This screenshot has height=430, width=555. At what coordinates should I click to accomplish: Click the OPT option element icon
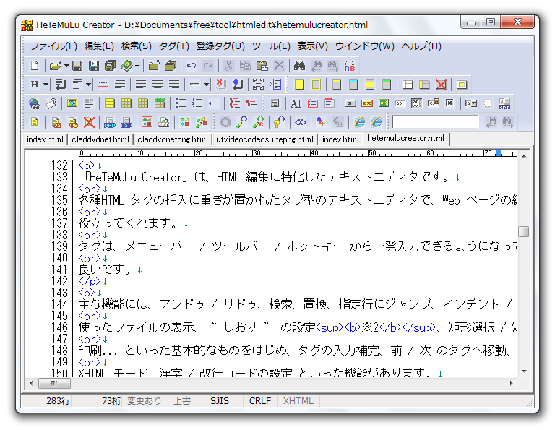tap(504, 103)
